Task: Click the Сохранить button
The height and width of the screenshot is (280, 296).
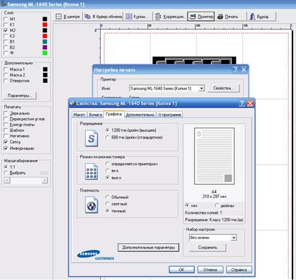Action: pyautogui.click(x=208, y=247)
